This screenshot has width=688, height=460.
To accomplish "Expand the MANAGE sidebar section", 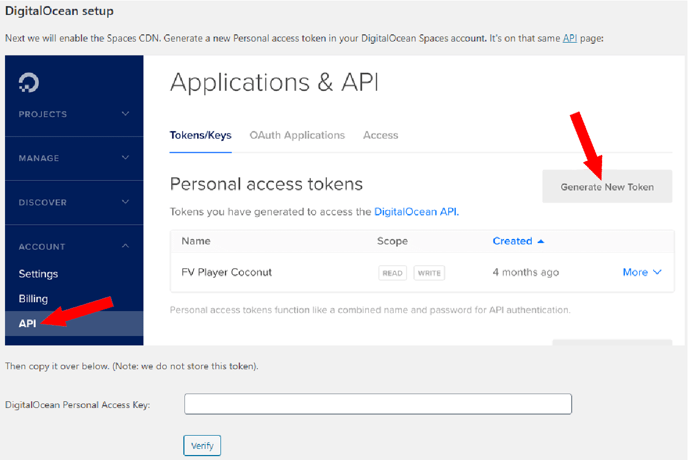I will (x=74, y=158).
